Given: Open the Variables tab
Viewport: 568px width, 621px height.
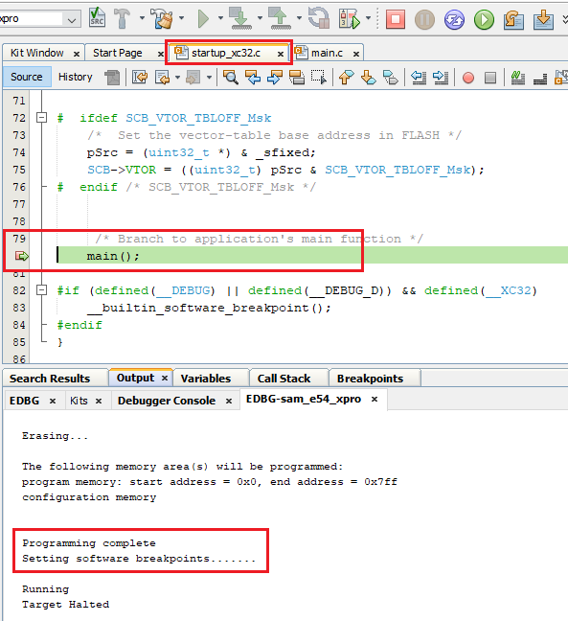Looking at the screenshot, I should pyautogui.click(x=206, y=379).
